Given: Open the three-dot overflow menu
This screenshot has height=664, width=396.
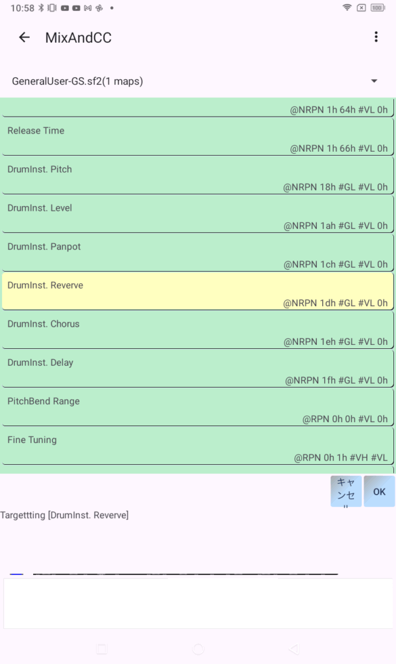Looking at the screenshot, I should pyautogui.click(x=376, y=38).
